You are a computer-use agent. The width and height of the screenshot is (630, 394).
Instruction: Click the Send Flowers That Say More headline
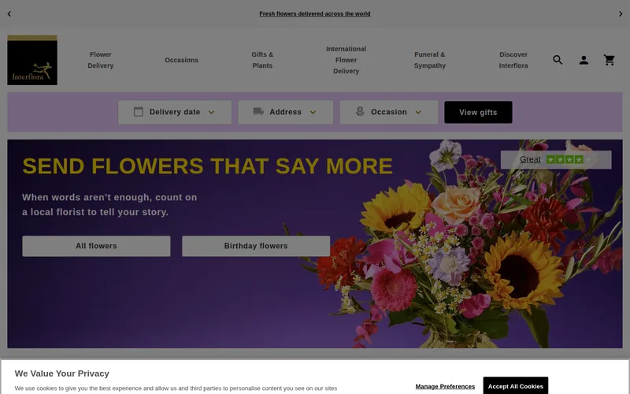pos(207,166)
